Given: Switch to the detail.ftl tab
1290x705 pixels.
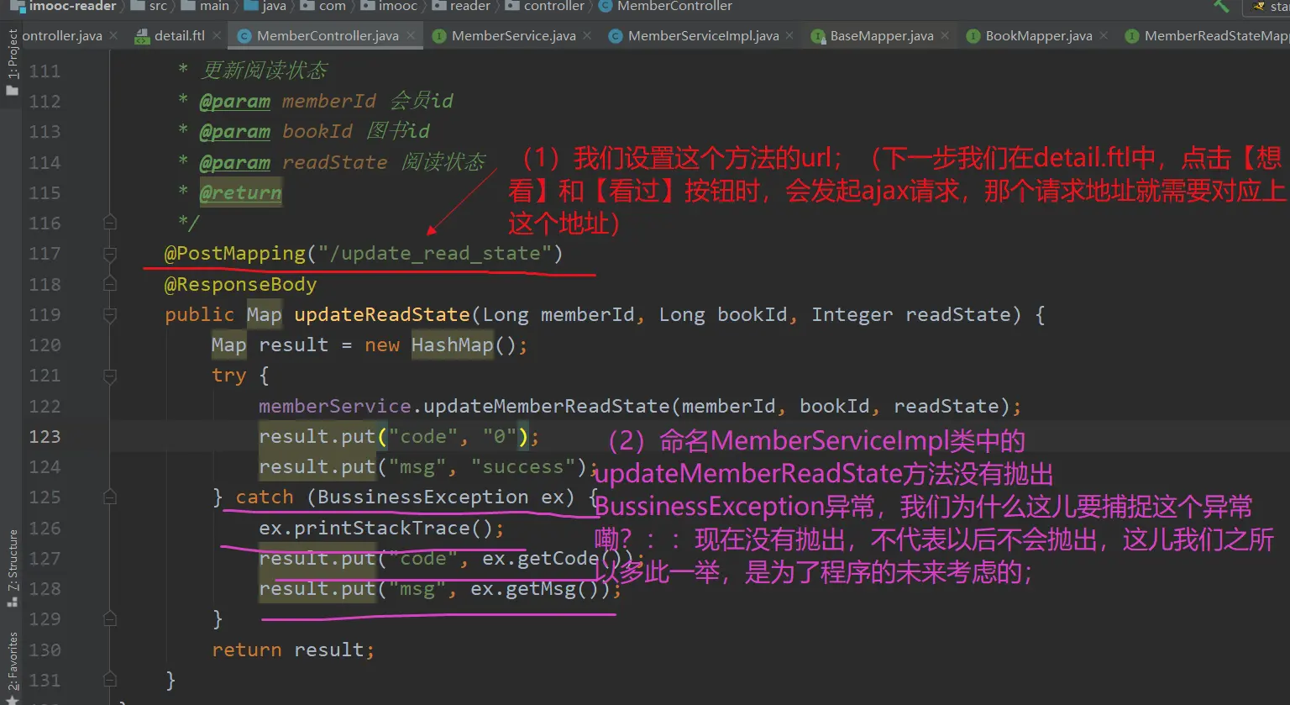Looking at the screenshot, I should click(179, 36).
